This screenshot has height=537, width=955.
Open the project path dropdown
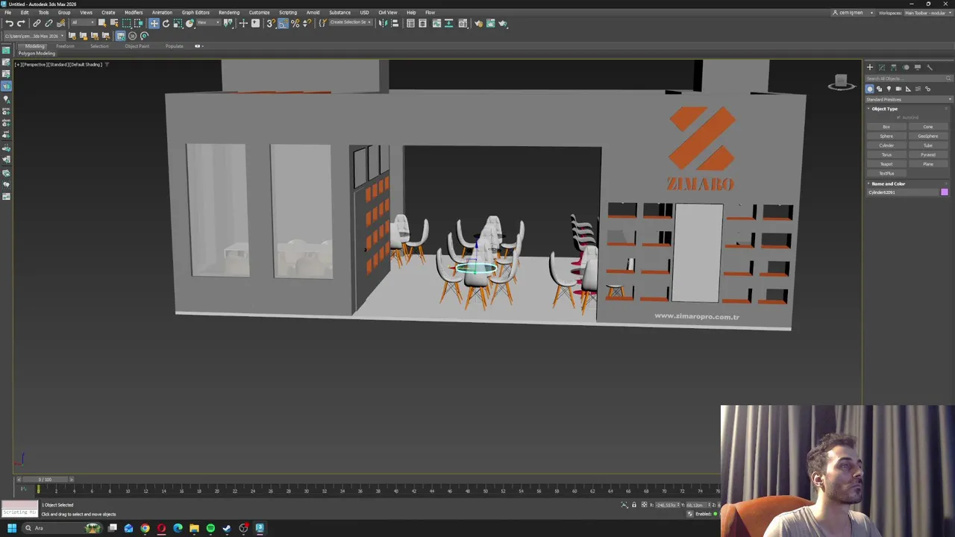(x=34, y=36)
